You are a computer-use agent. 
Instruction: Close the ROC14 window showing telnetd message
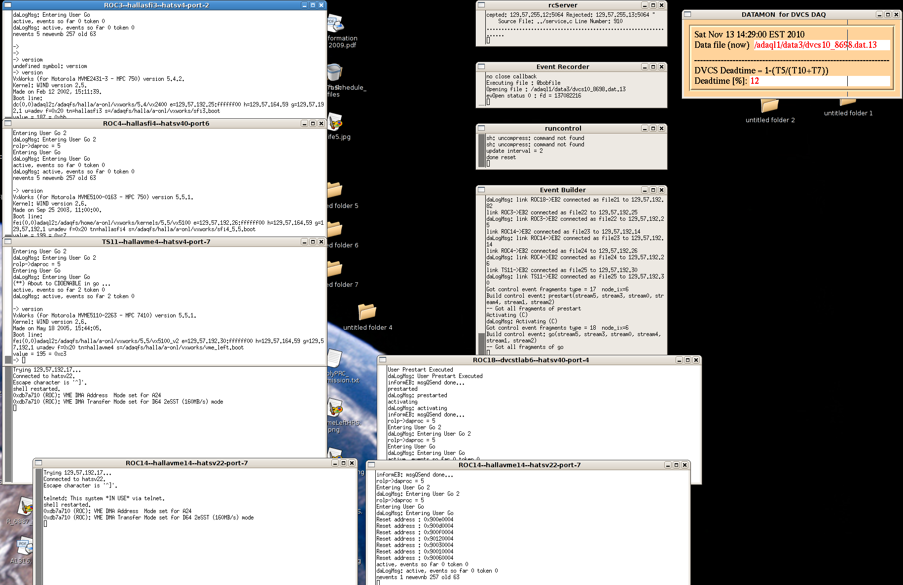pos(352,463)
